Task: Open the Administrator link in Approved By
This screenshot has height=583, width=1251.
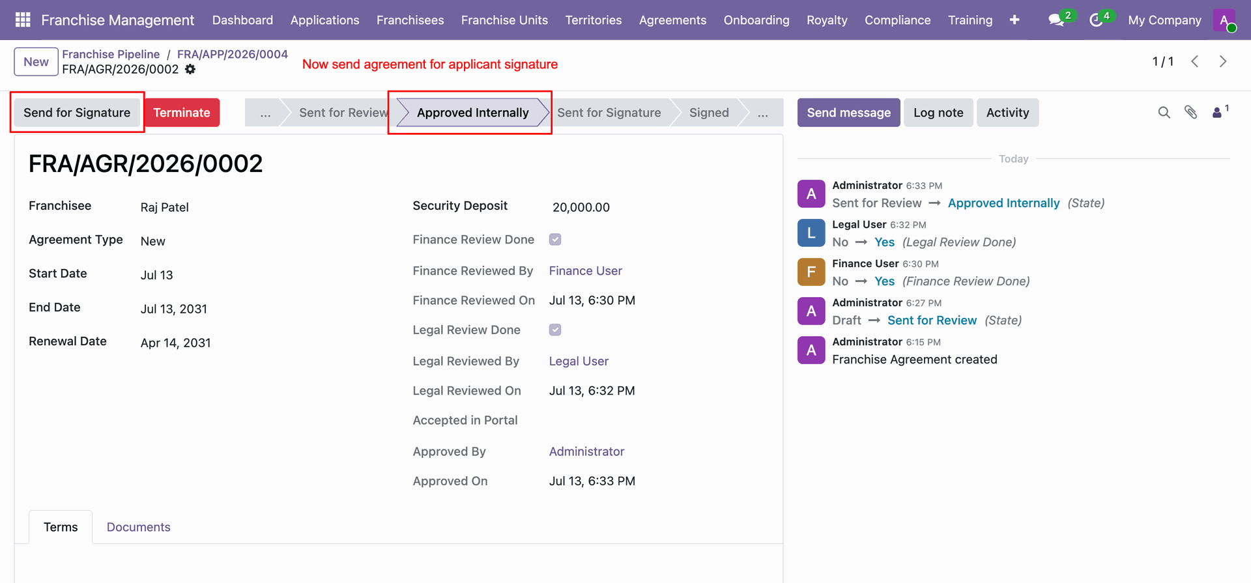Action: [586, 452]
